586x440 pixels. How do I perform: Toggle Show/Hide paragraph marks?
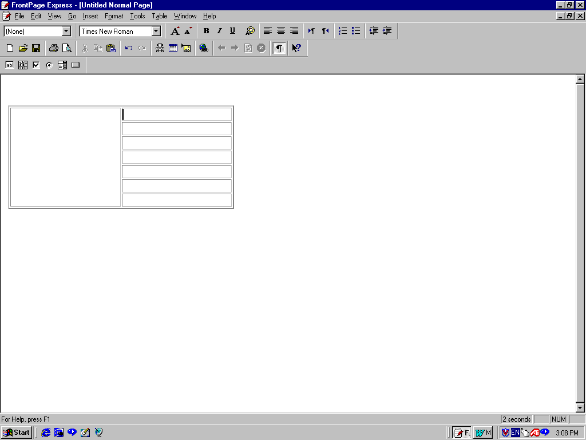(279, 48)
